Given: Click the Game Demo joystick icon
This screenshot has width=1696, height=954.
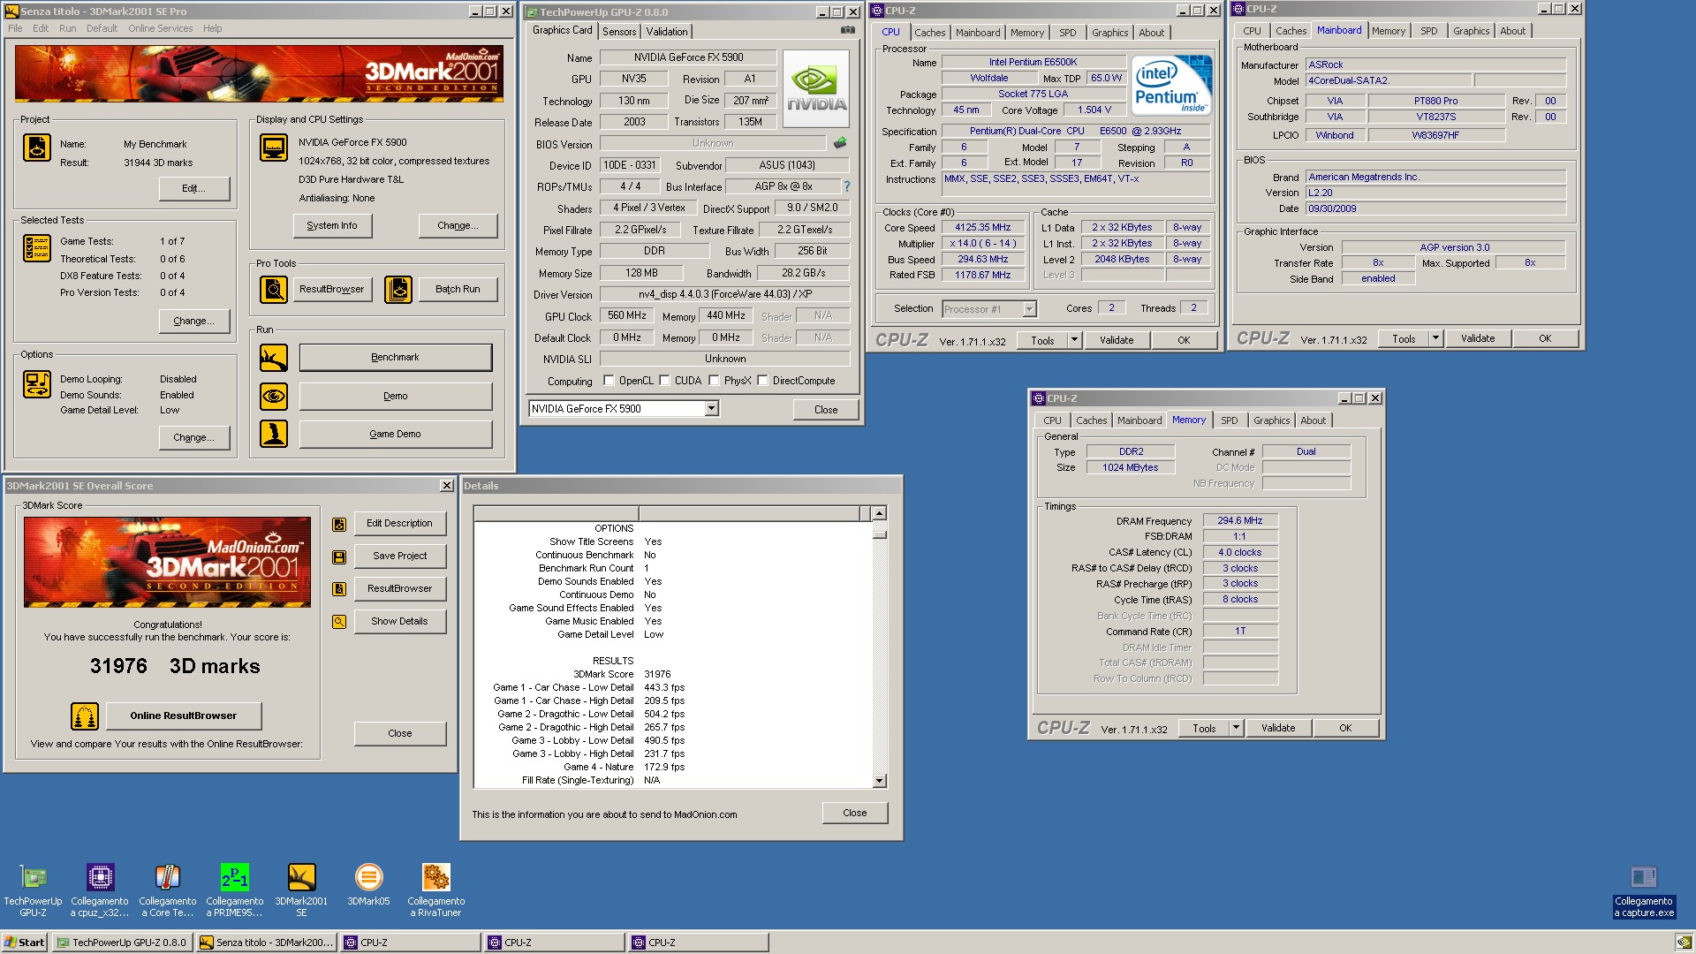Looking at the screenshot, I should pos(274,434).
